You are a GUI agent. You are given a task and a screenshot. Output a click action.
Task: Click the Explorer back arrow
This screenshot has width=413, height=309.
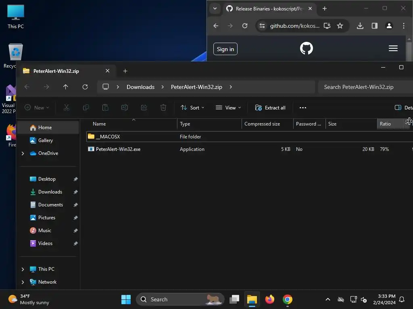tap(27, 87)
